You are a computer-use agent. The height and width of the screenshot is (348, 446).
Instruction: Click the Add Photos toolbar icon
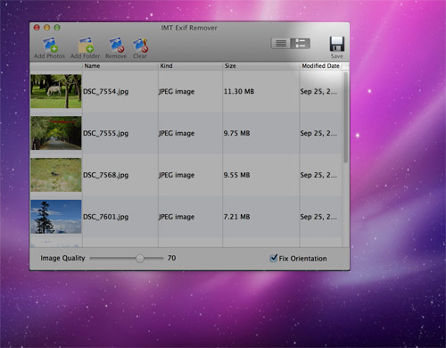(50, 45)
